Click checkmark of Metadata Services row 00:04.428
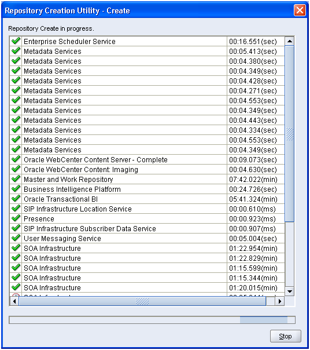 pos(16,81)
